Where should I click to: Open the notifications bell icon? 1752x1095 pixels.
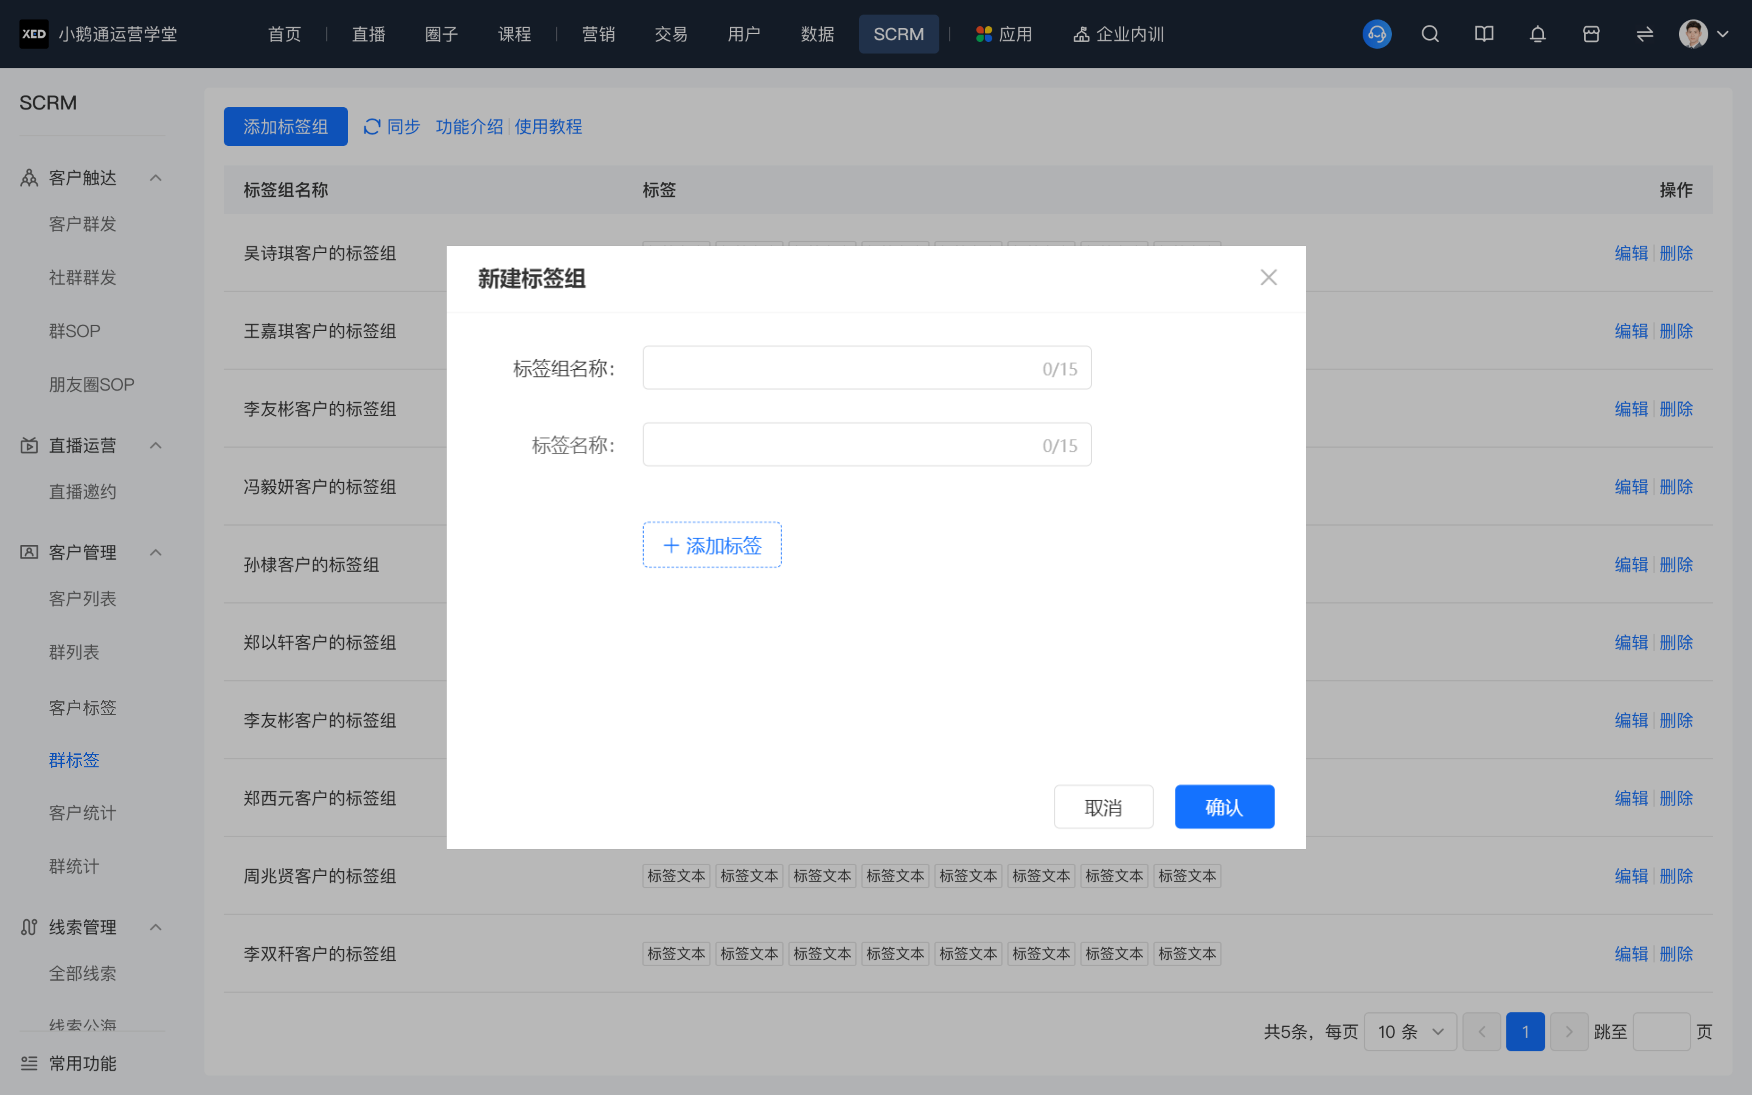click(1538, 34)
